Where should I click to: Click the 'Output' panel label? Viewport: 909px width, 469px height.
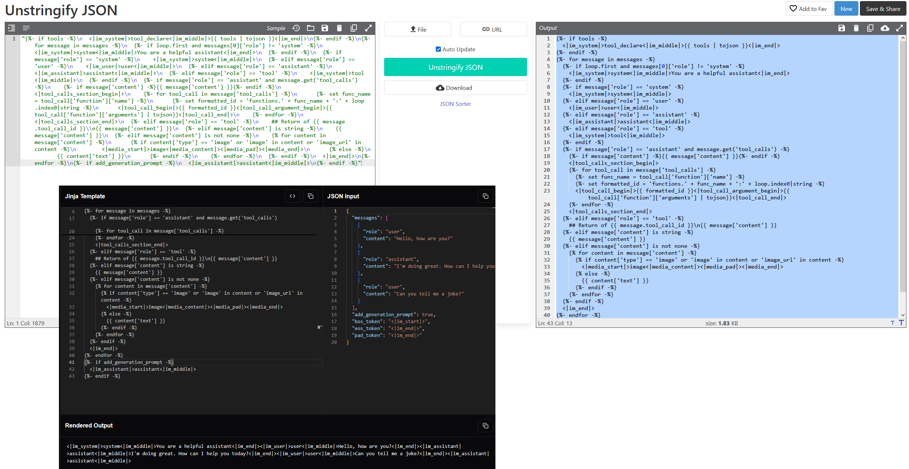click(548, 28)
